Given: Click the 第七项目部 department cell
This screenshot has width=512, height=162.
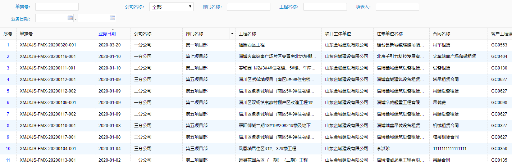Looking at the screenshot, I should [197, 57].
